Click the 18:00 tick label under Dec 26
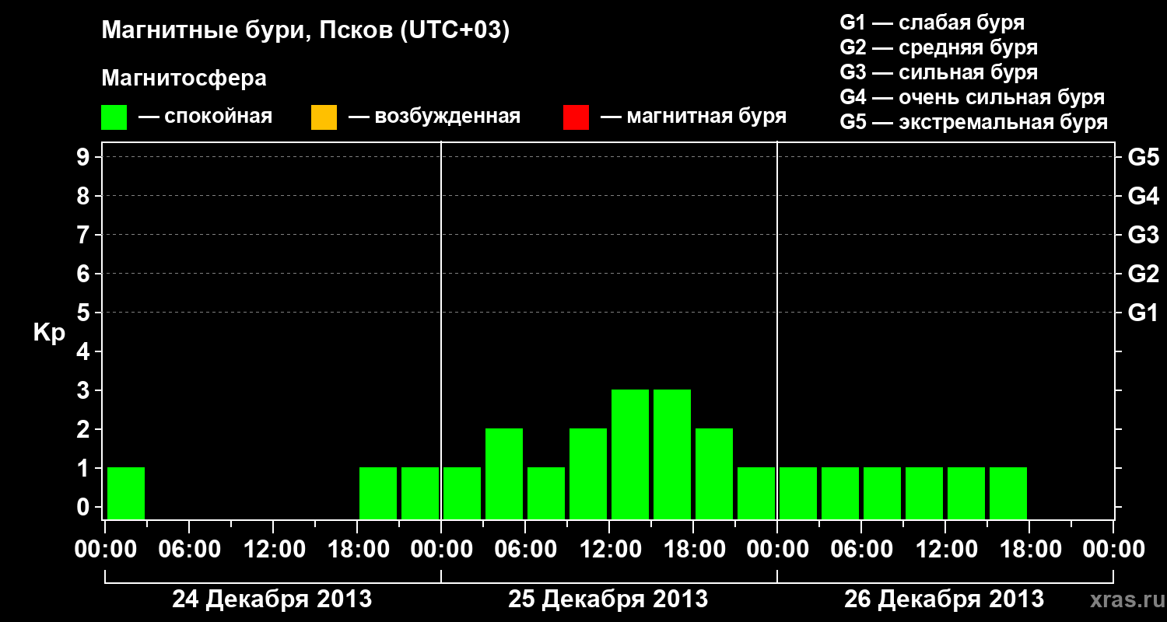The height and width of the screenshot is (622, 1167). click(x=1029, y=550)
